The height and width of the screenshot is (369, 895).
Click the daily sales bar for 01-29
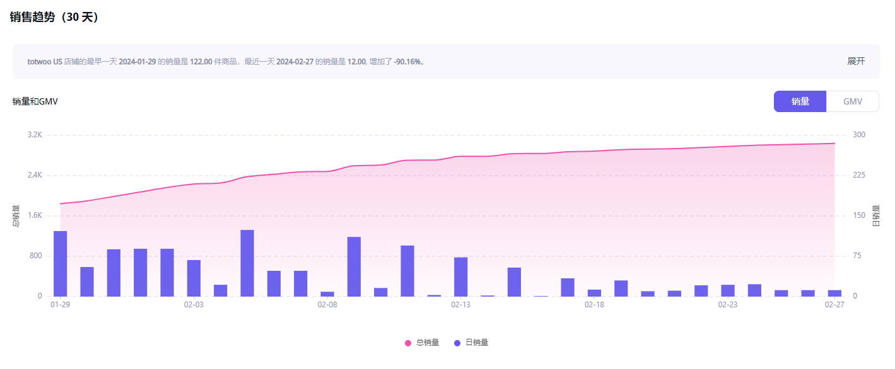click(61, 263)
